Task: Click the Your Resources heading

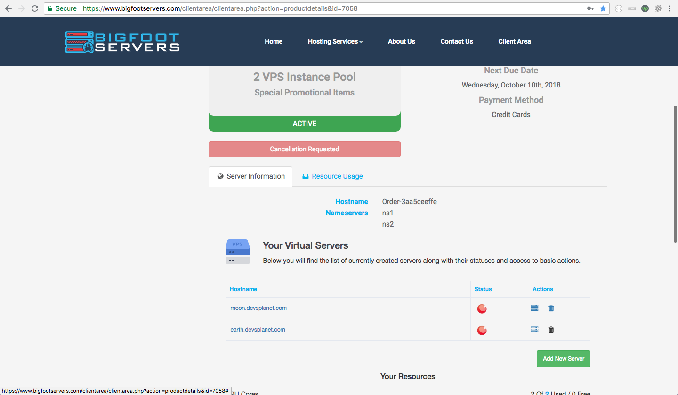Action: [408, 377]
